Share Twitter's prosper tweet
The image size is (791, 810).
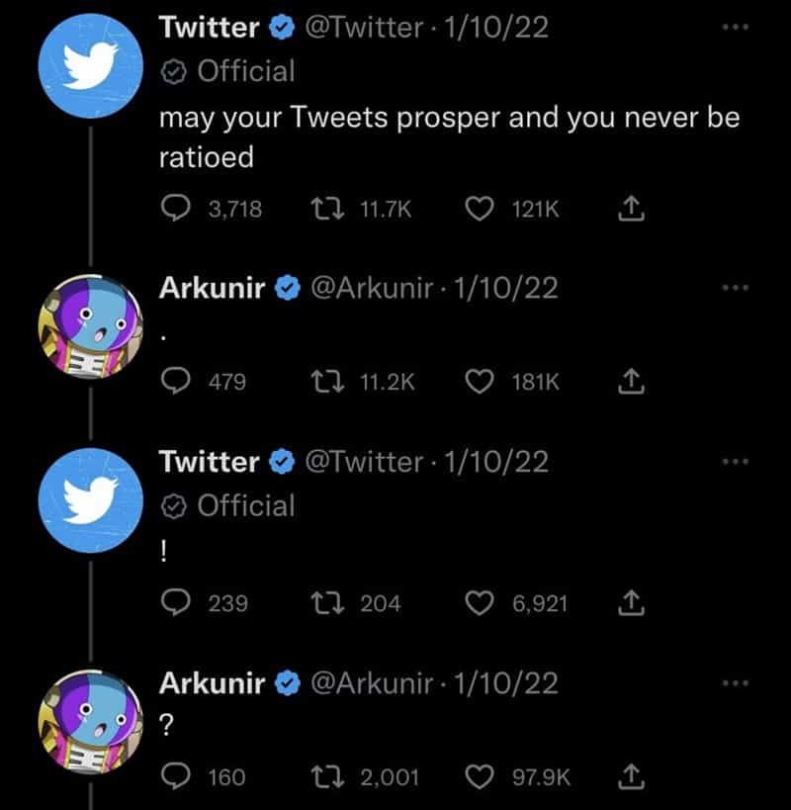click(x=630, y=208)
